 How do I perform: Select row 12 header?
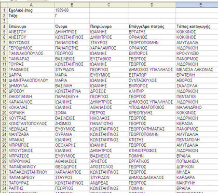4,70
